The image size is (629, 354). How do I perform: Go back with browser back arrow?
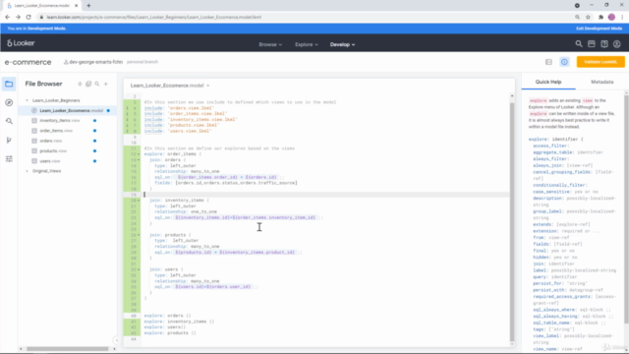tap(7, 17)
